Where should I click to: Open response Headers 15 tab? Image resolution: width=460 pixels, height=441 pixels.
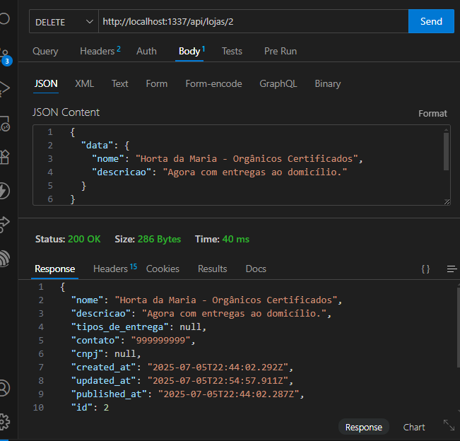pyautogui.click(x=115, y=269)
